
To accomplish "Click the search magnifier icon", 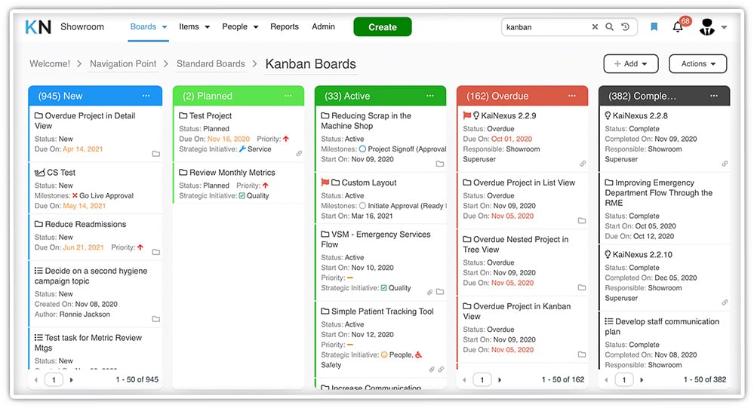I will (610, 27).
